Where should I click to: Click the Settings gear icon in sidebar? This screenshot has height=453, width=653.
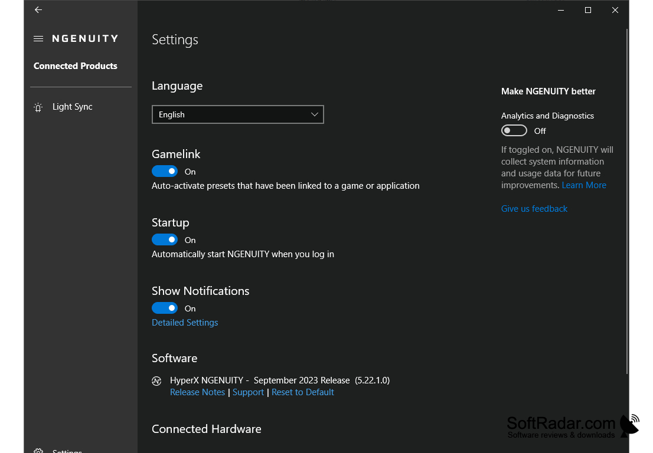(38, 450)
